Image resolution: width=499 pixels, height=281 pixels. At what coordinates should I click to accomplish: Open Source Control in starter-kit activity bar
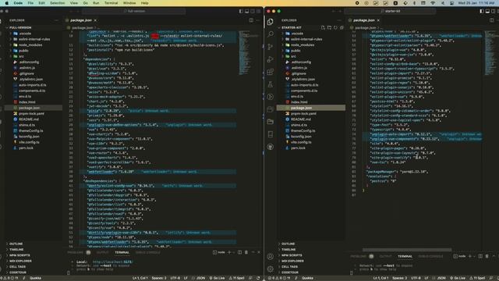tap(271, 47)
